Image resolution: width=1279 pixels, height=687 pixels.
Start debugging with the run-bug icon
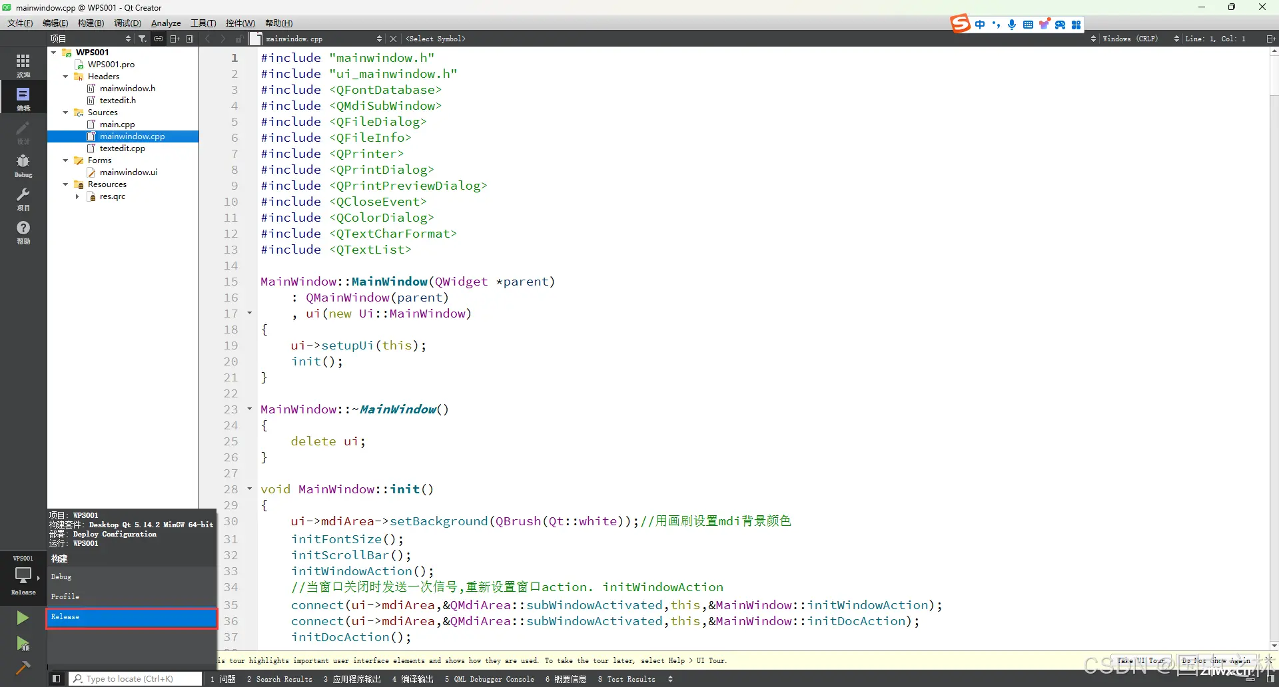point(23,643)
